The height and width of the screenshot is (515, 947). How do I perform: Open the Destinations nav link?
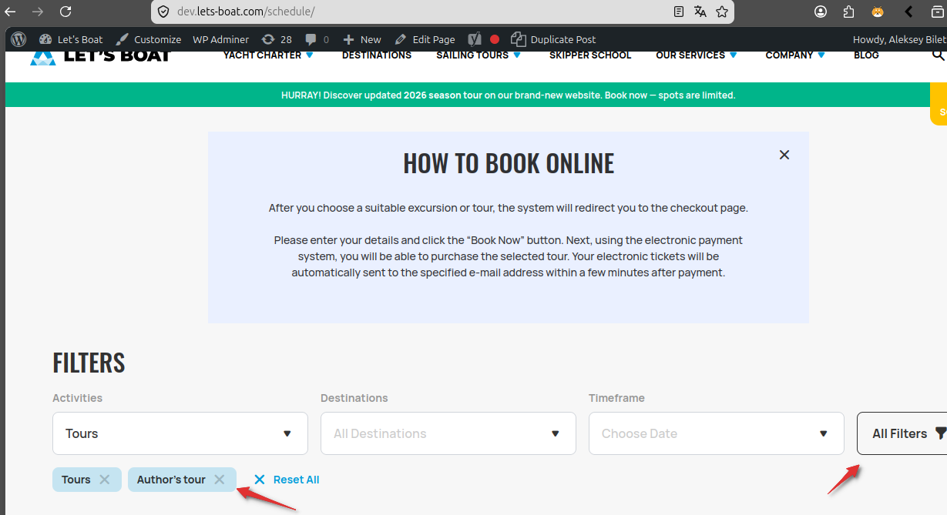click(377, 55)
